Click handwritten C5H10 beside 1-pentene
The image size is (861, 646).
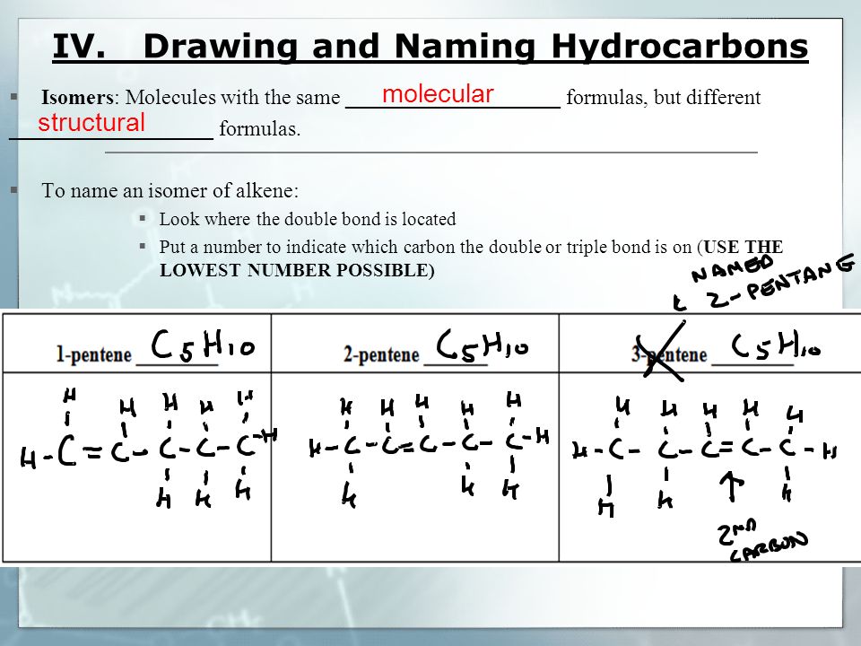[x=203, y=345]
